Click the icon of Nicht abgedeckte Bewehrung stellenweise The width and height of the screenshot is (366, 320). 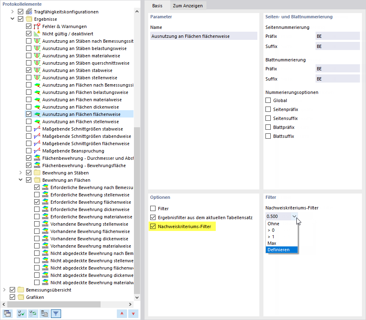coord(45,261)
